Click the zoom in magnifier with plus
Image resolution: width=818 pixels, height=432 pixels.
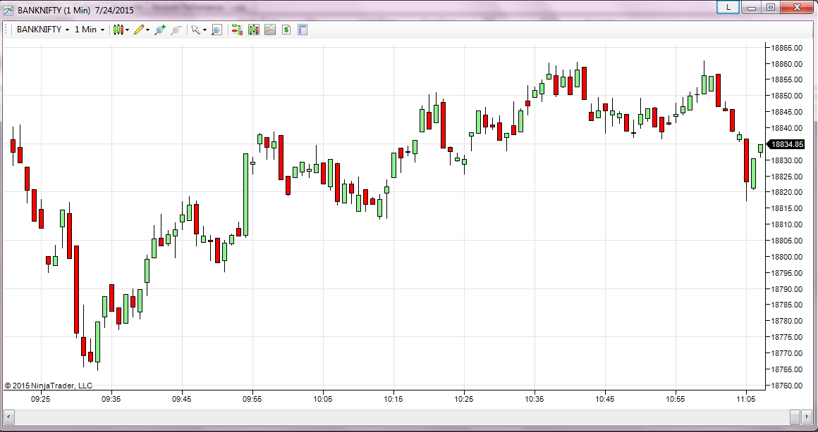160,30
